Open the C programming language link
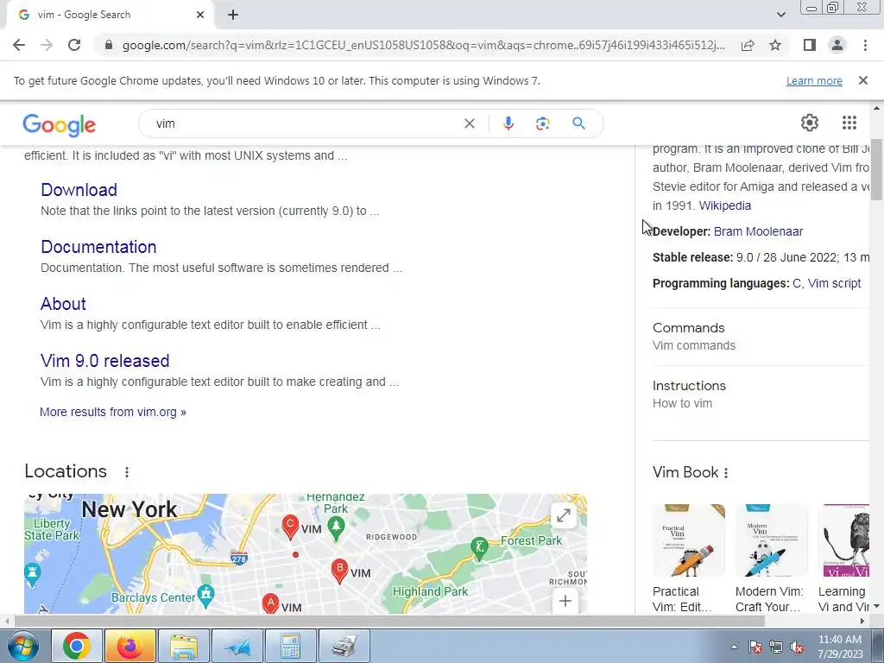Viewport: 884px width, 663px height. click(x=797, y=283)
